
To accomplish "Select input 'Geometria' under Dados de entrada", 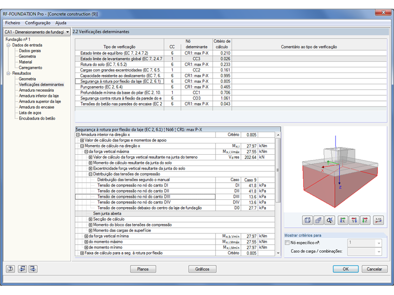I will [x=27, y=56].
